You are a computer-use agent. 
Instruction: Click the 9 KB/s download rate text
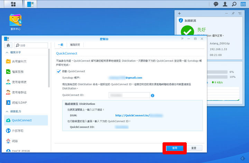[x=217, y=83]
